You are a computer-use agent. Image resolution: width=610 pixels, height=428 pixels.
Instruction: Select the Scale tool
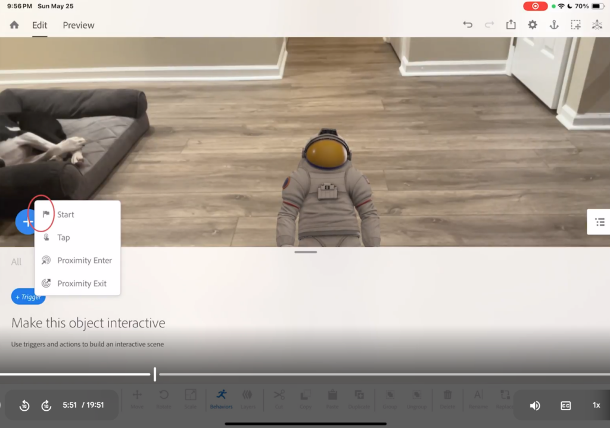click(190, 399)
